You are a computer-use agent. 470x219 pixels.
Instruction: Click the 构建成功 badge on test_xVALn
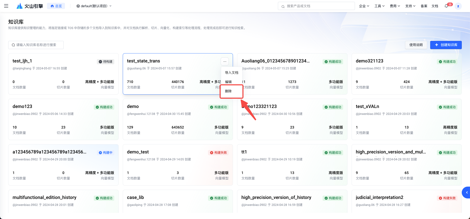click(x=447, y=107)
